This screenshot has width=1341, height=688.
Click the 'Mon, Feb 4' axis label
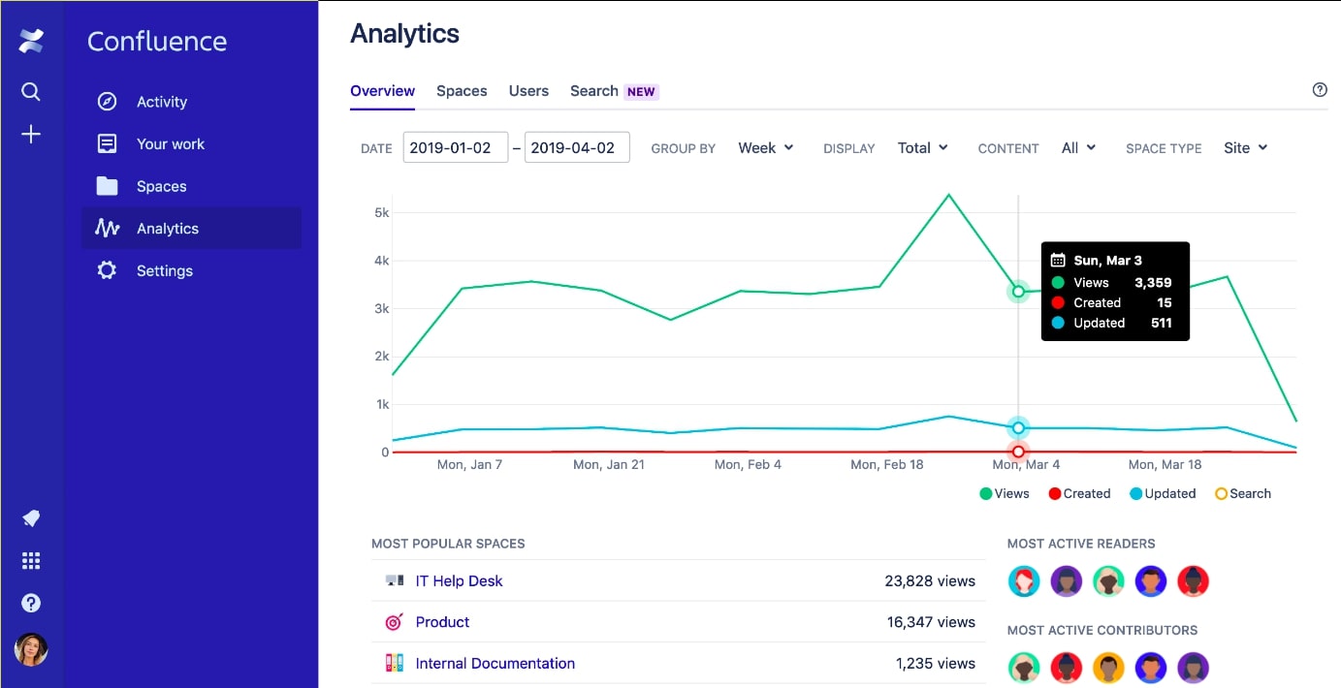click(x=748, y=465)
